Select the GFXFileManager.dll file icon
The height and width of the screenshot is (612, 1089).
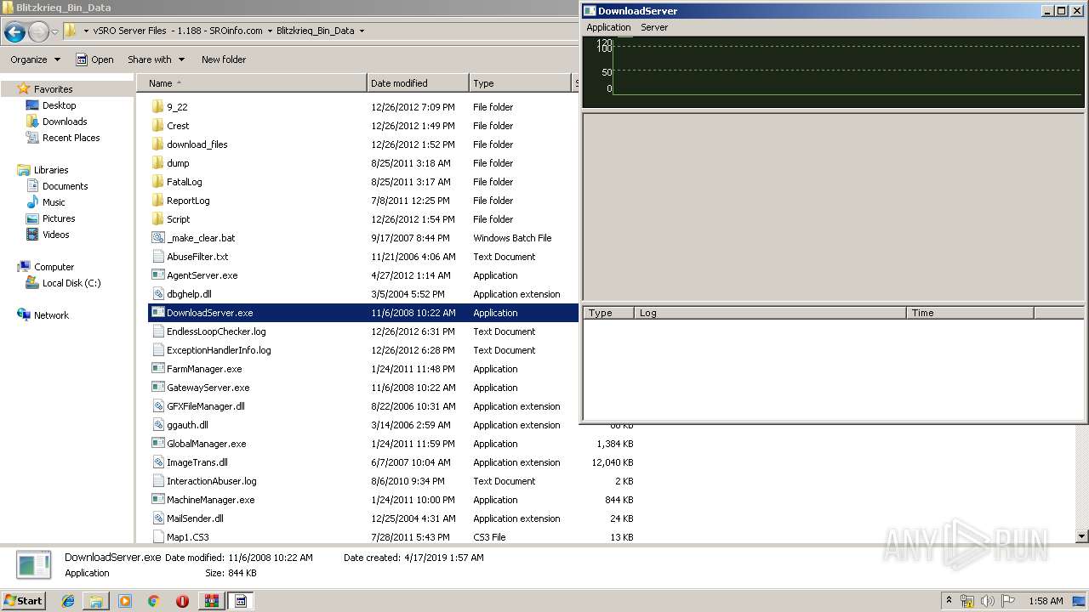[157, 406]
